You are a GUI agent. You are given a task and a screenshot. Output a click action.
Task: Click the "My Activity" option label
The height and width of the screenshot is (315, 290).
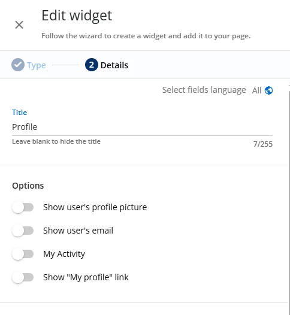click(64, 254)
